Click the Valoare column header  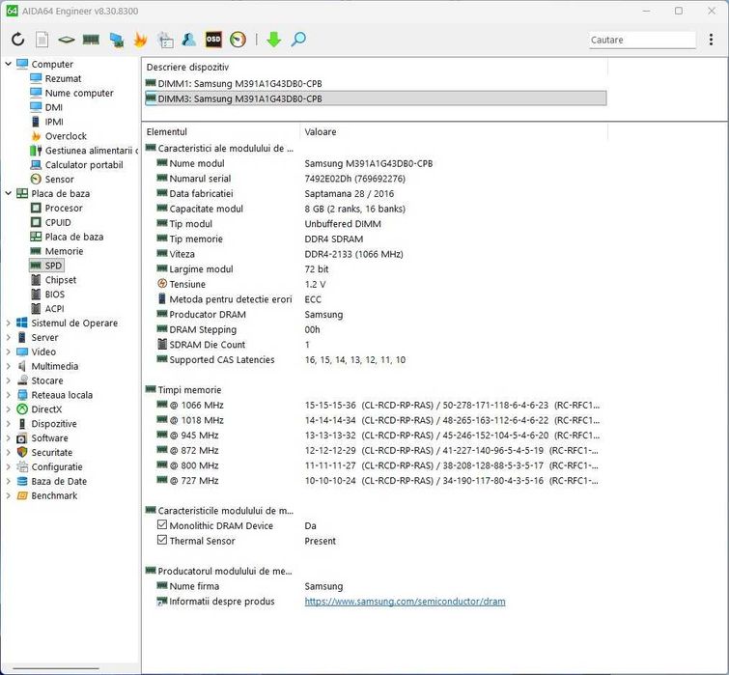point(453,132)
